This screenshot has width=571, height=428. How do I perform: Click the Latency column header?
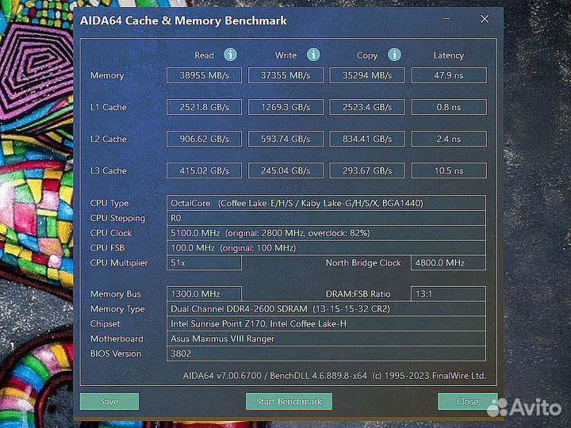pyautogui.click(x=449, y=55)
